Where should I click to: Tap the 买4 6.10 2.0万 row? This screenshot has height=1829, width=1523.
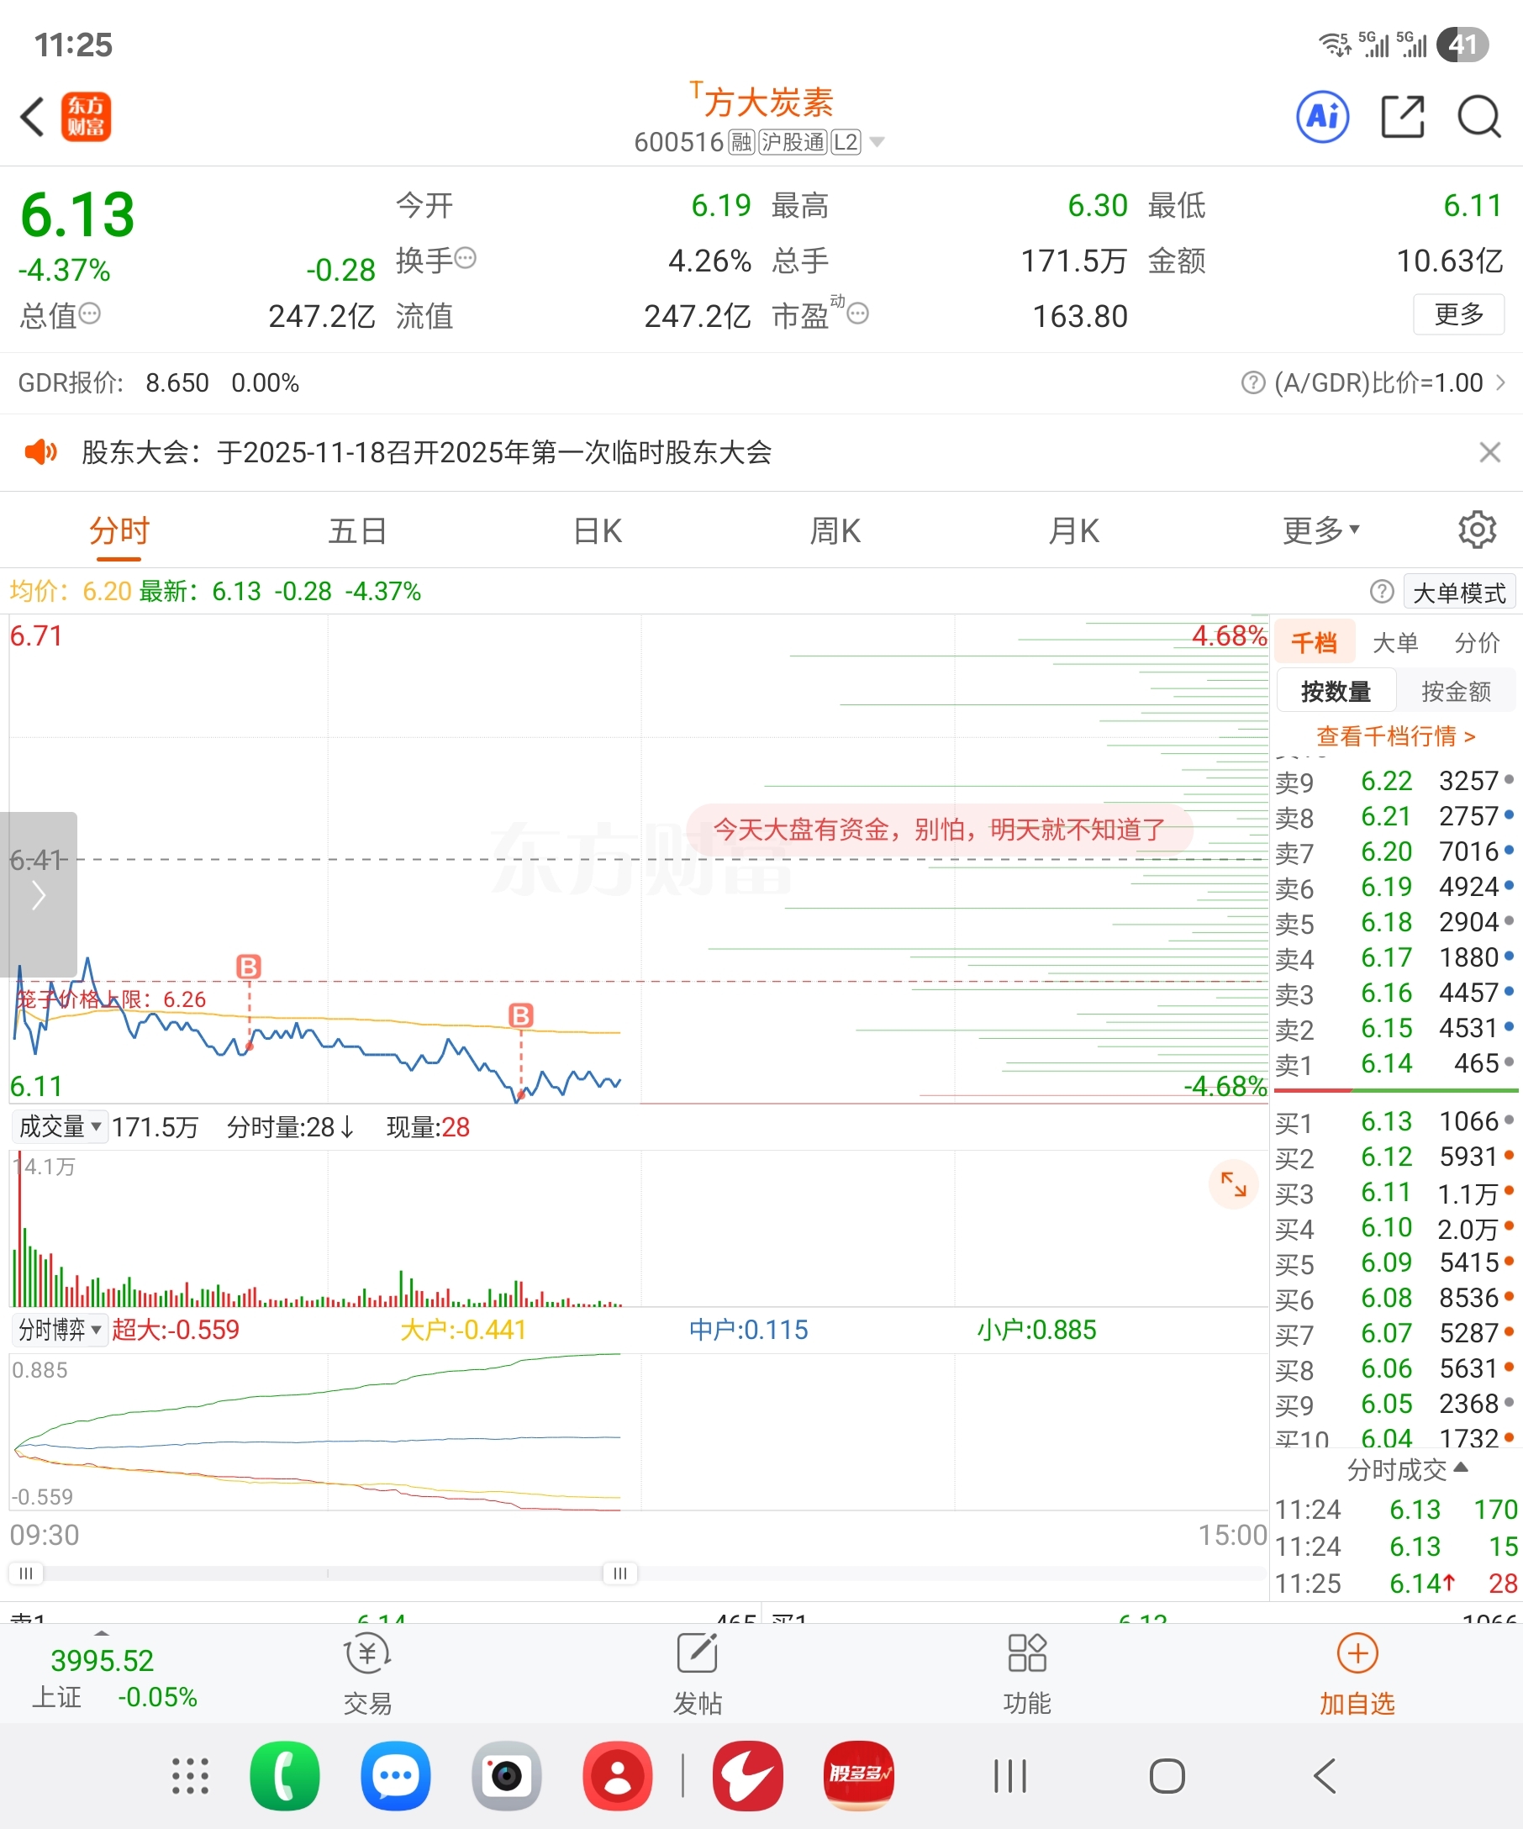(1395, 1227)
